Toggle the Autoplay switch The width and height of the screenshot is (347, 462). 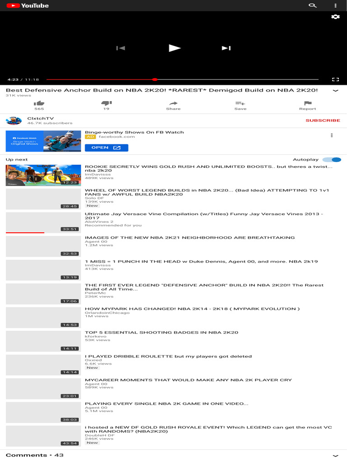pyautogui.click(x=332, y=160)
